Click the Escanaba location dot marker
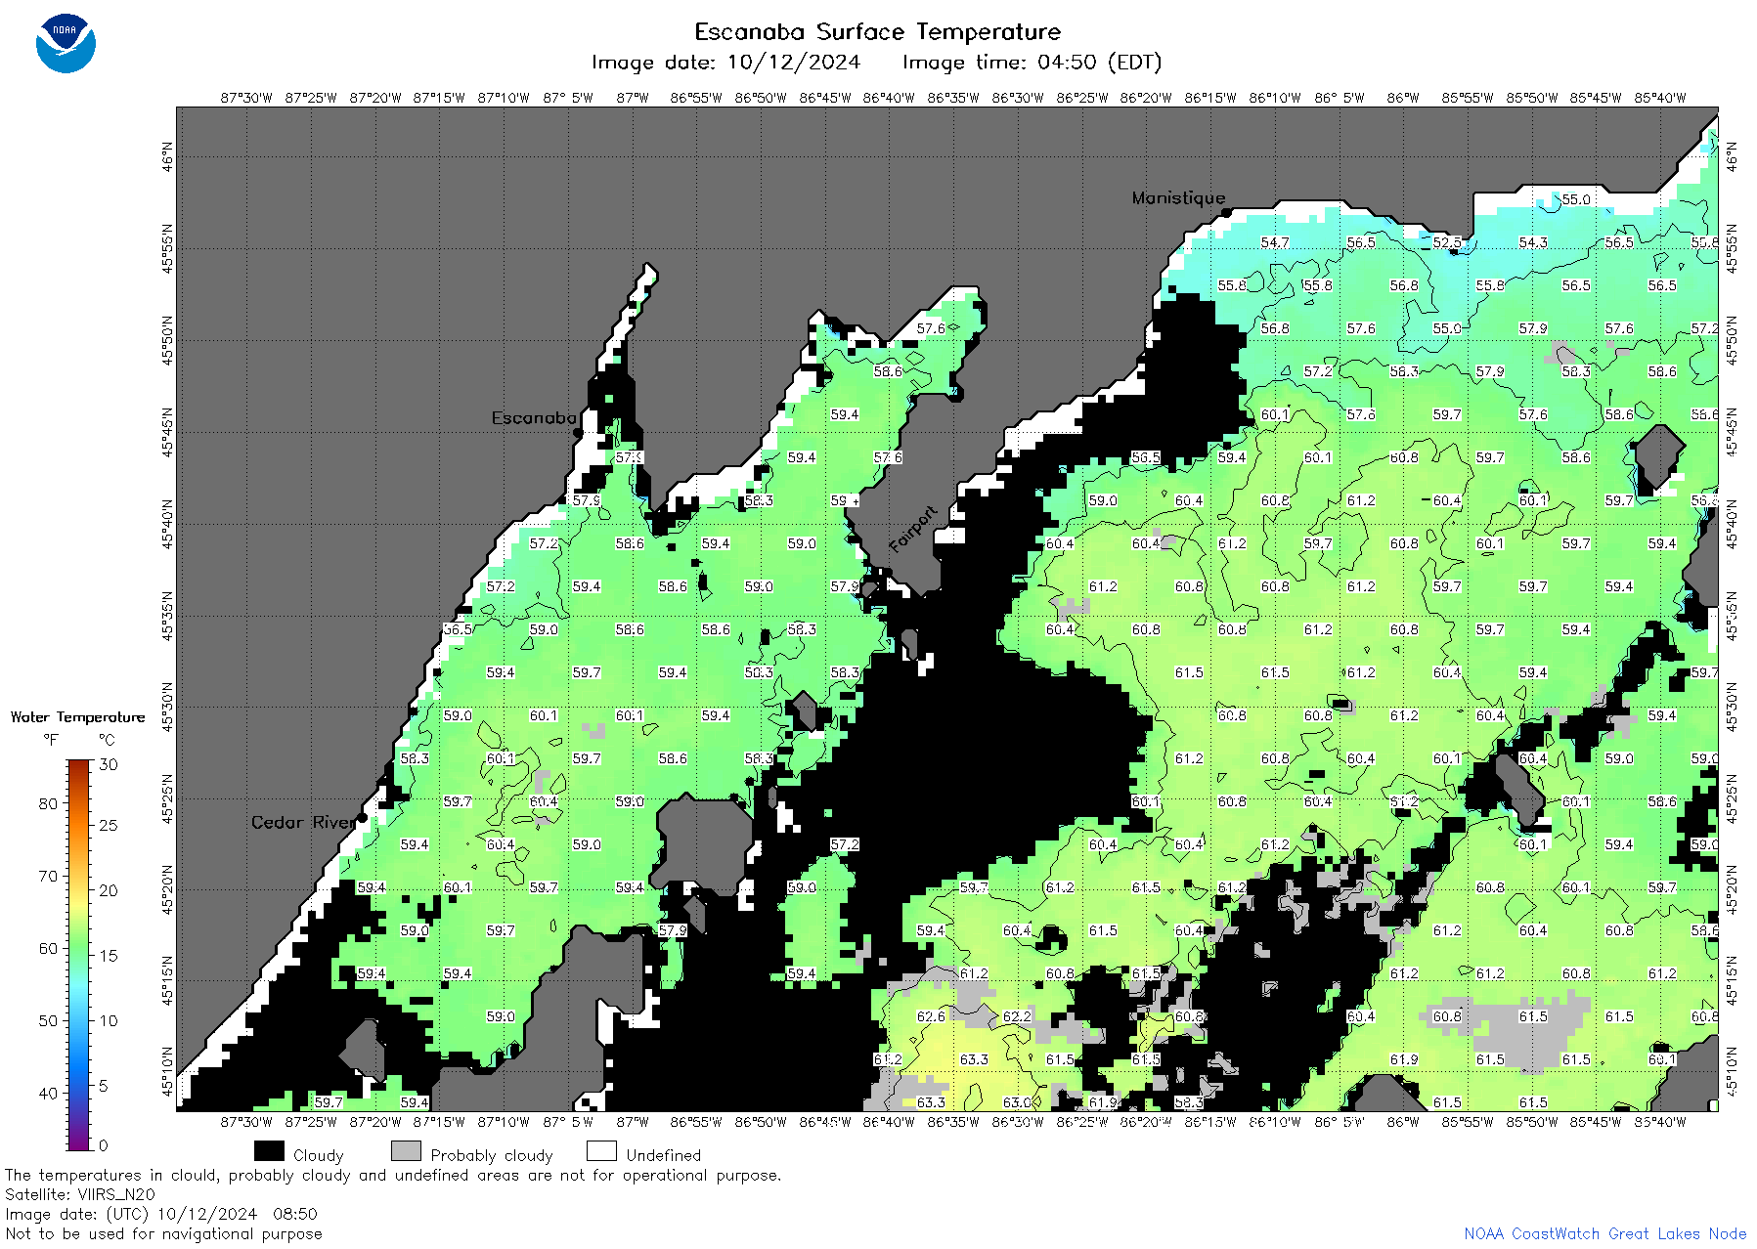 [578, 432]
